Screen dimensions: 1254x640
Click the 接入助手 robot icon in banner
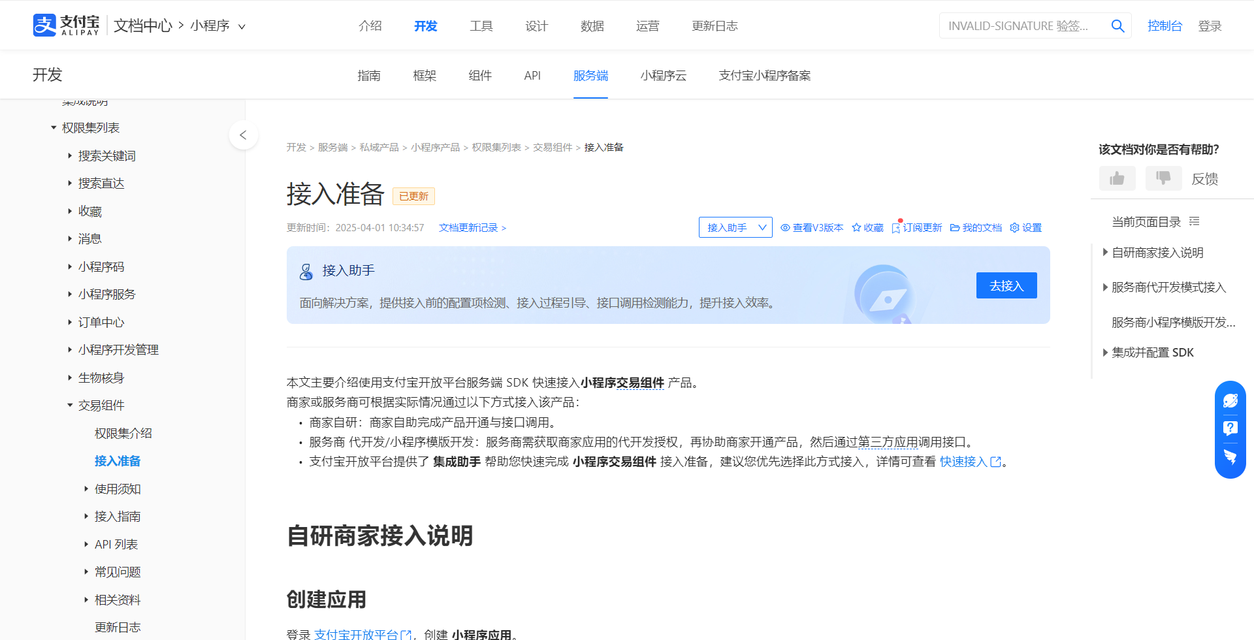coord(306,271)
